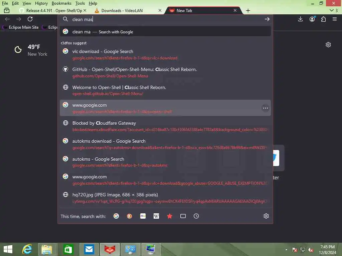Open the Windows Start button

[x=8, y=249]
